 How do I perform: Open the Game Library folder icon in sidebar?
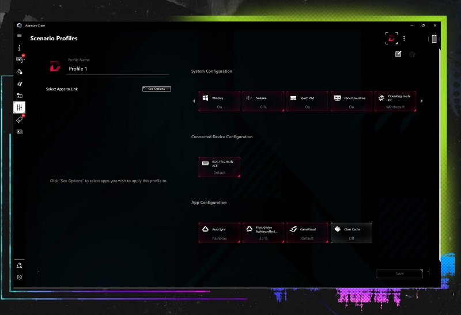tap(20, 96)
